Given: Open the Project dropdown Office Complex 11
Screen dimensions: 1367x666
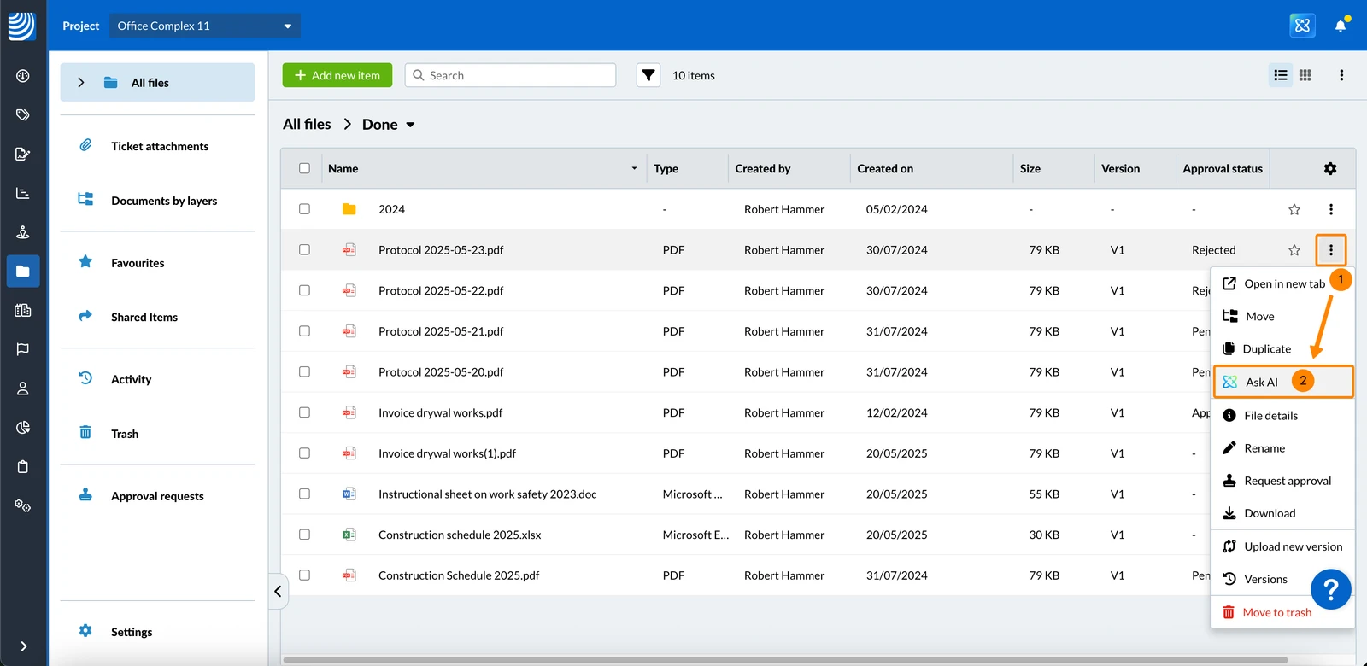Looking at the screenshot, I should (205, 26).
